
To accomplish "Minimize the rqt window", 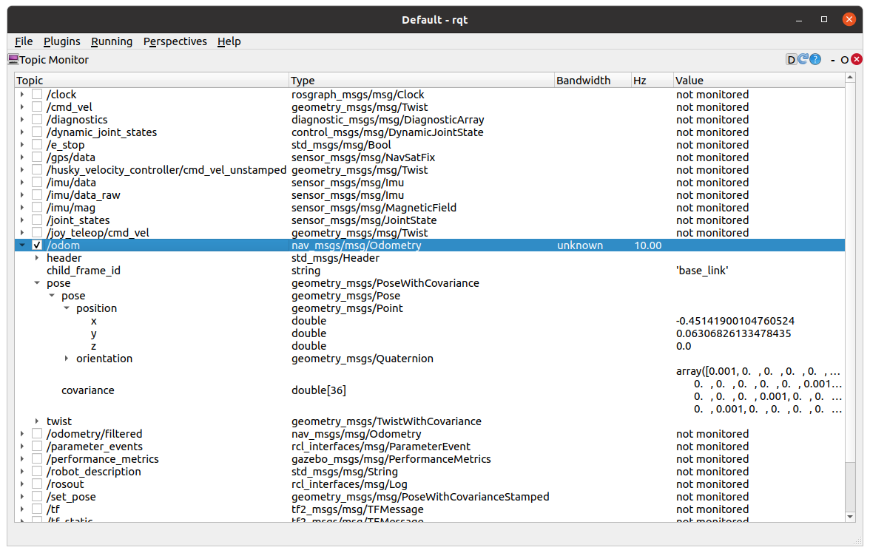I will click(799, 20).
